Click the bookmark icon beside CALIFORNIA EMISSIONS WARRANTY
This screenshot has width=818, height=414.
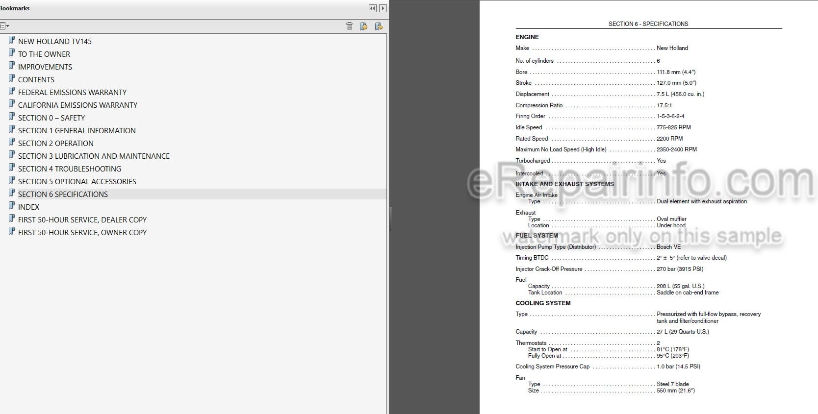coord(12,104)
